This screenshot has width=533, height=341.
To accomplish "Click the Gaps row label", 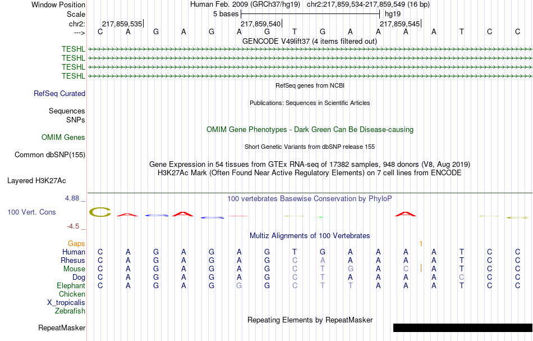I will [x=76, y=243].
